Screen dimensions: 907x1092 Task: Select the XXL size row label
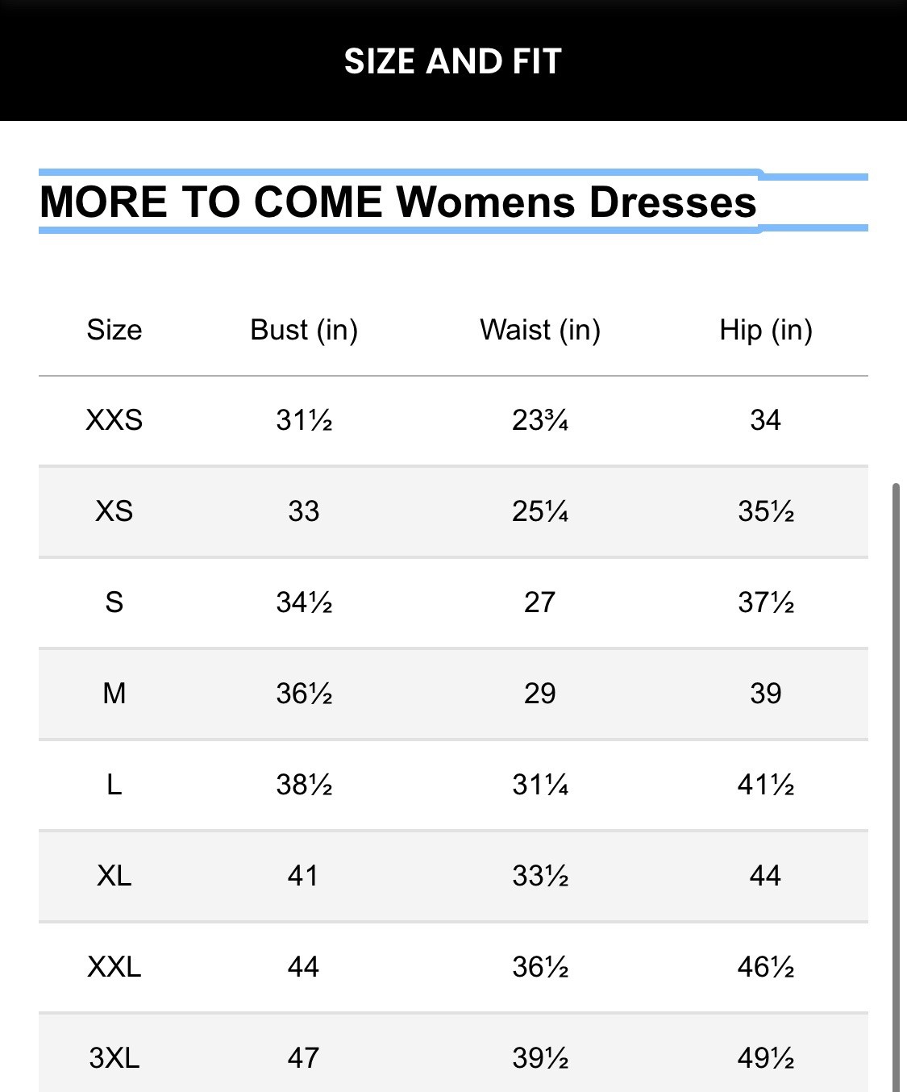click(x=114, y=967)
